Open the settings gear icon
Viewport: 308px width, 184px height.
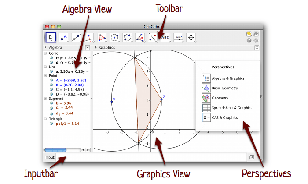[256, 40]
